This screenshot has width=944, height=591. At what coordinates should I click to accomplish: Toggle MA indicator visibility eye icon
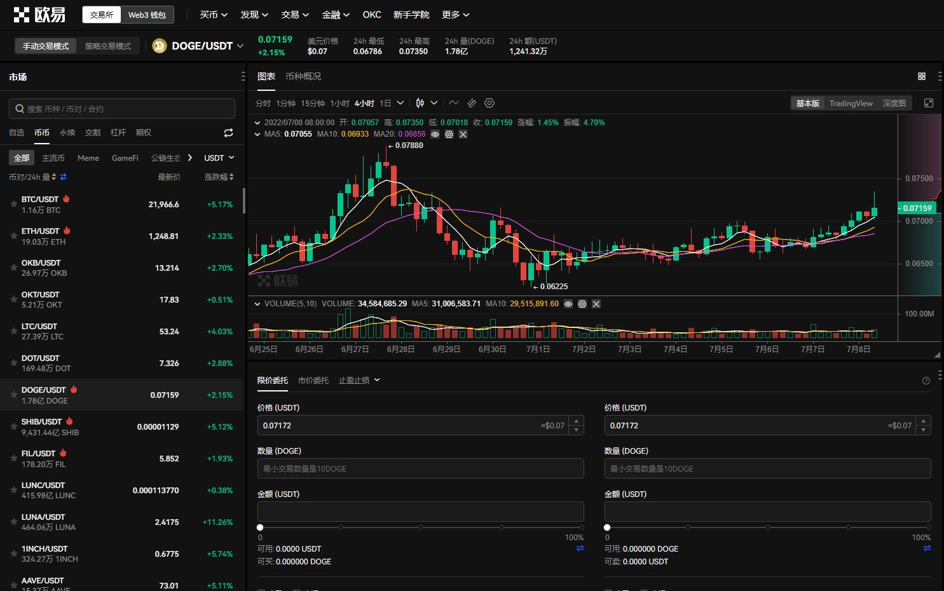pyautogui.click(x=435, y=134)
